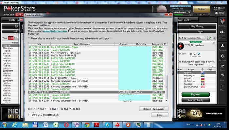Open Google Chrome from the taskbar
229x130 pixels.
click(87, 125)
